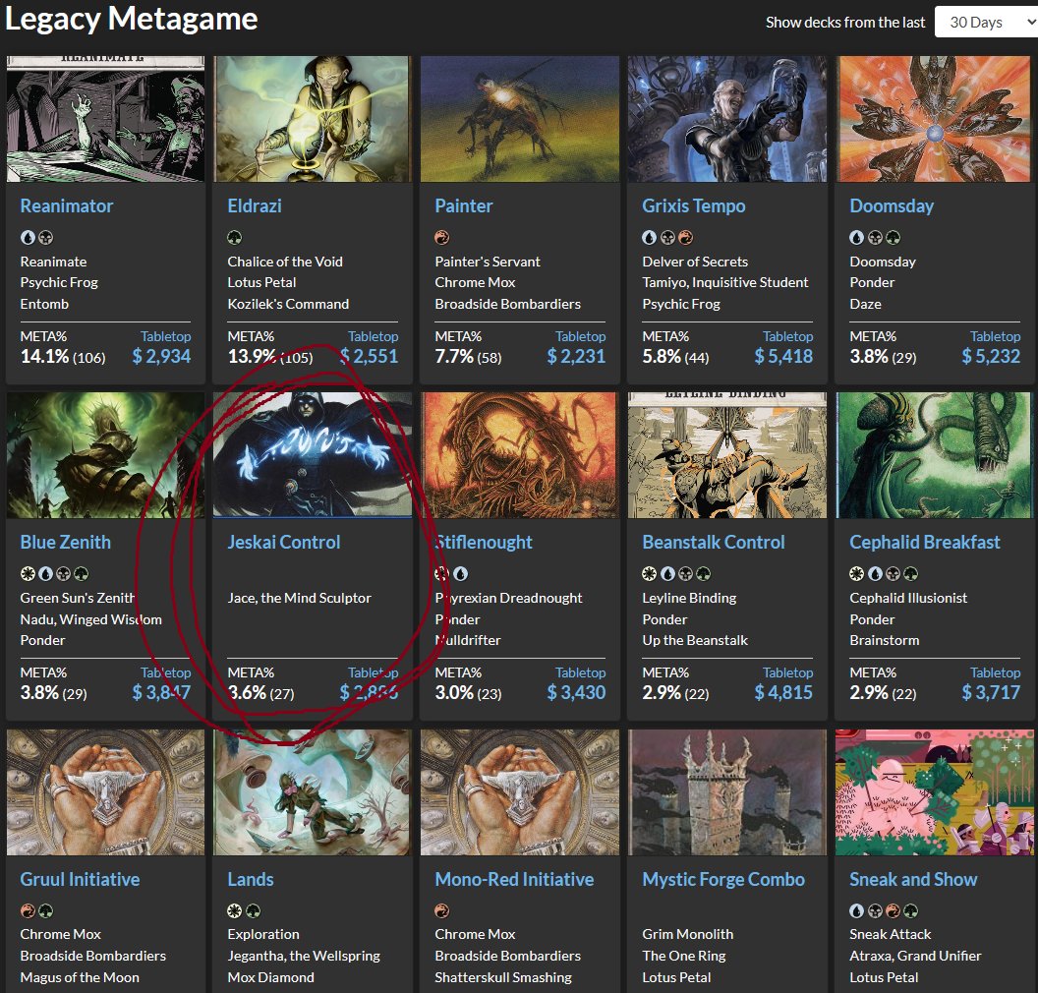Click the green mana symbol under Lands

pyautogui.click(x=254, y=911)
